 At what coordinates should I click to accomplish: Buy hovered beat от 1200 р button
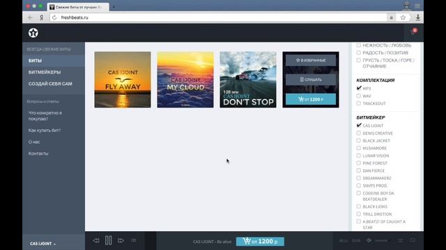pyautogui.click(x=311, y=99)
